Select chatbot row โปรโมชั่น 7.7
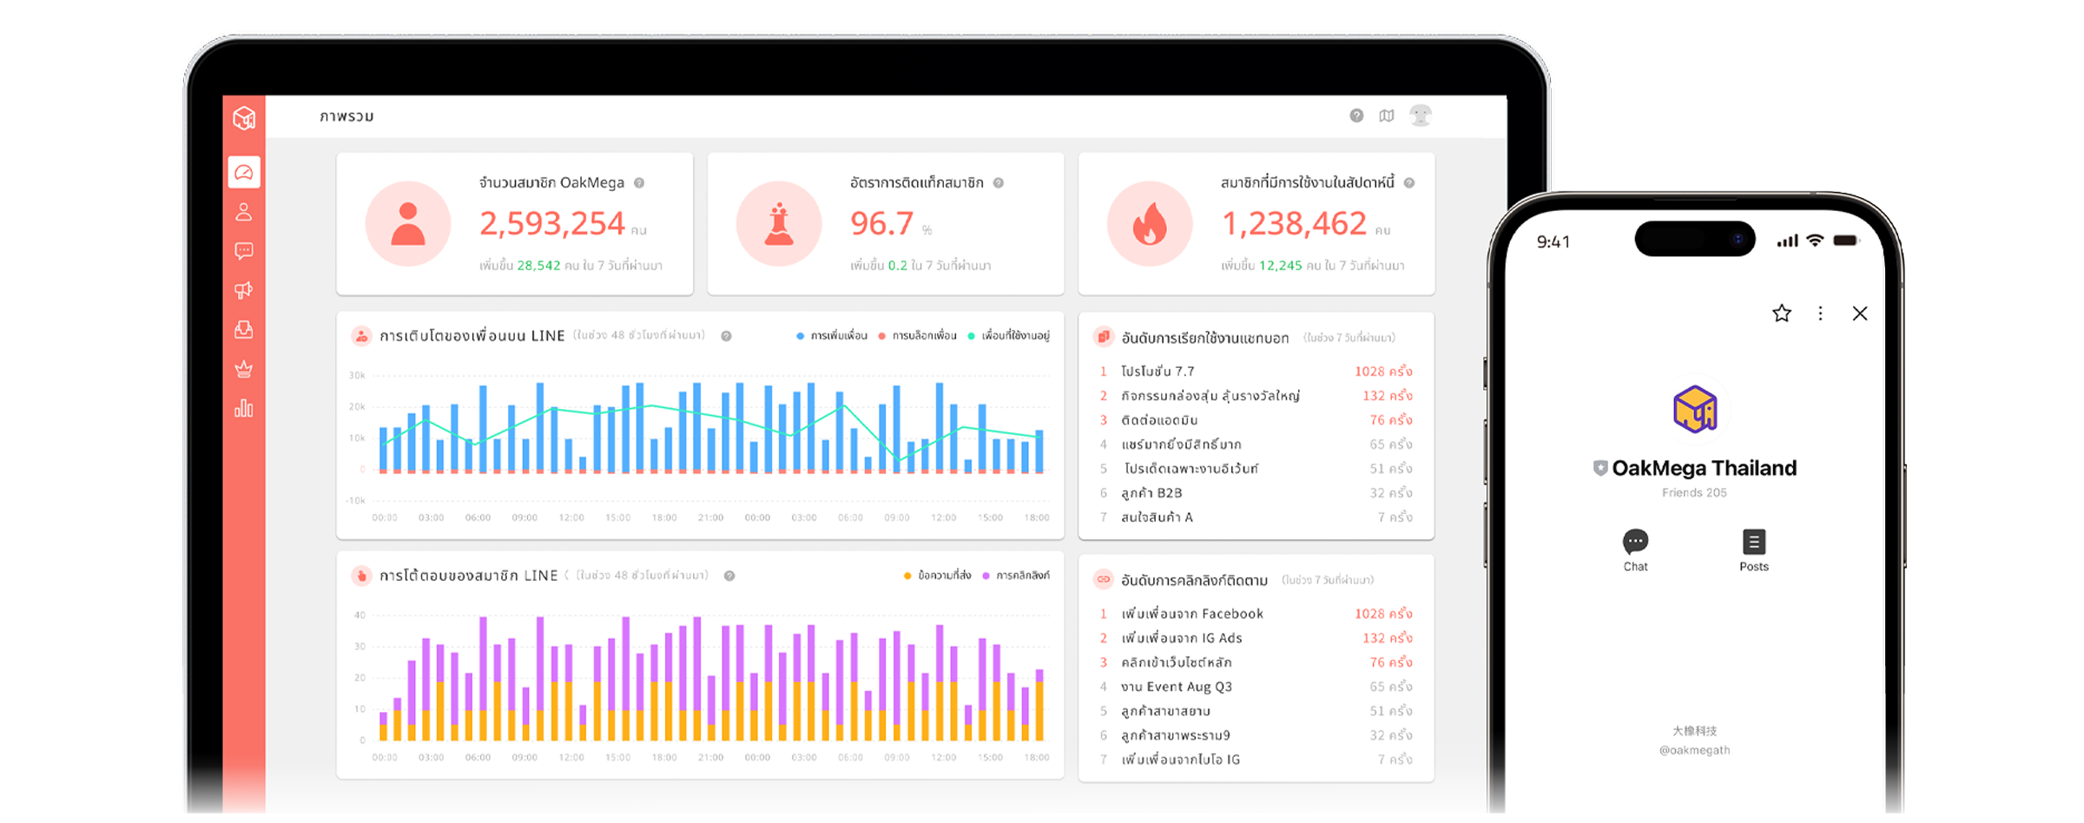Image resolution: width=2084 pixels, height=823 pixels. point(1256,372)
